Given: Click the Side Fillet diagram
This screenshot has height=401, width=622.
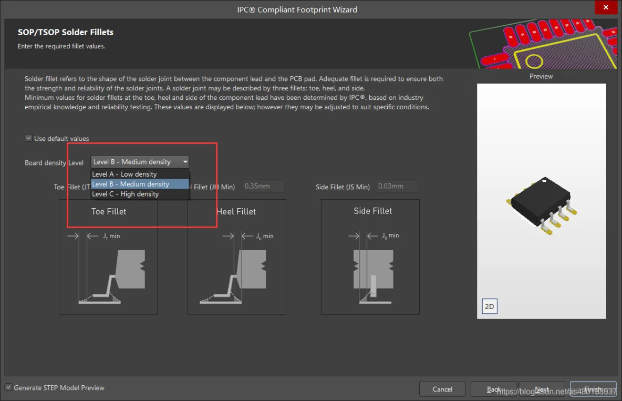Looking at the screenshot, I should coord(370,257).
